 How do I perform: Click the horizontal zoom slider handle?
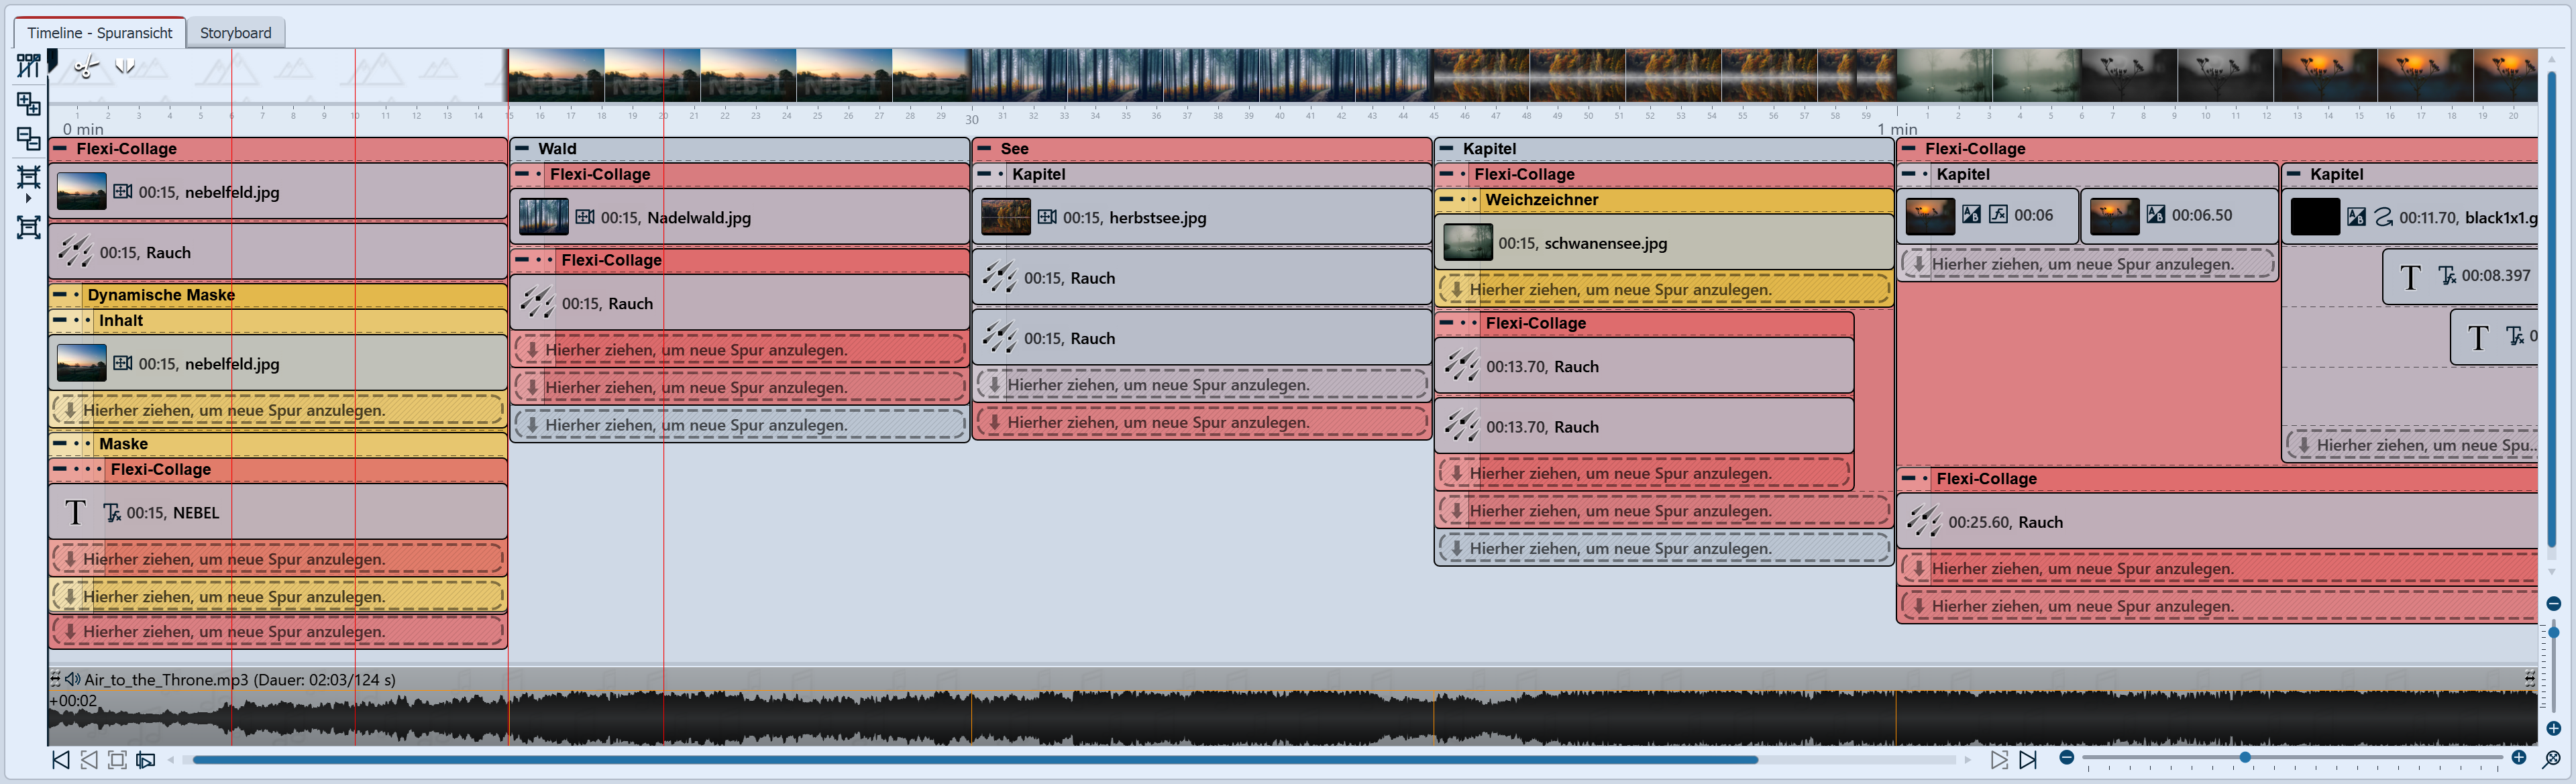point(2245,758)
